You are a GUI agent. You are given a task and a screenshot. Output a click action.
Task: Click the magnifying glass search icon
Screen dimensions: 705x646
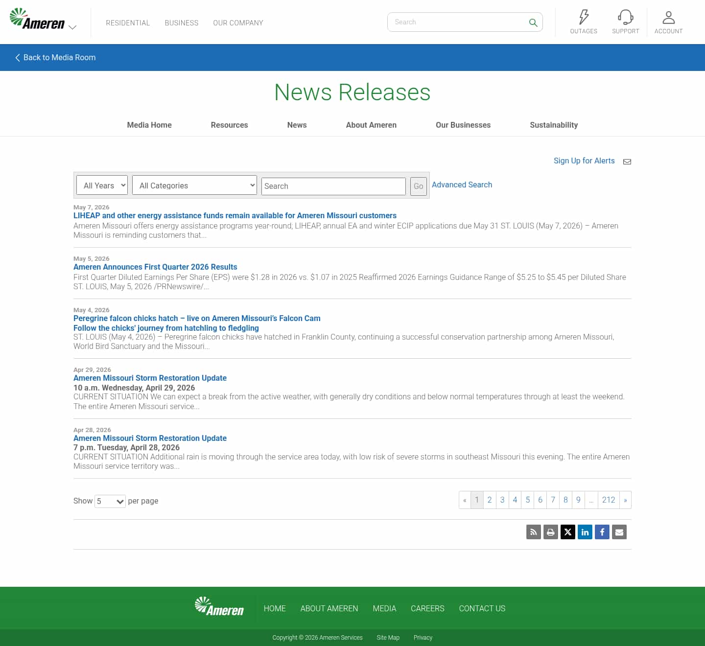tap(533, 23)
